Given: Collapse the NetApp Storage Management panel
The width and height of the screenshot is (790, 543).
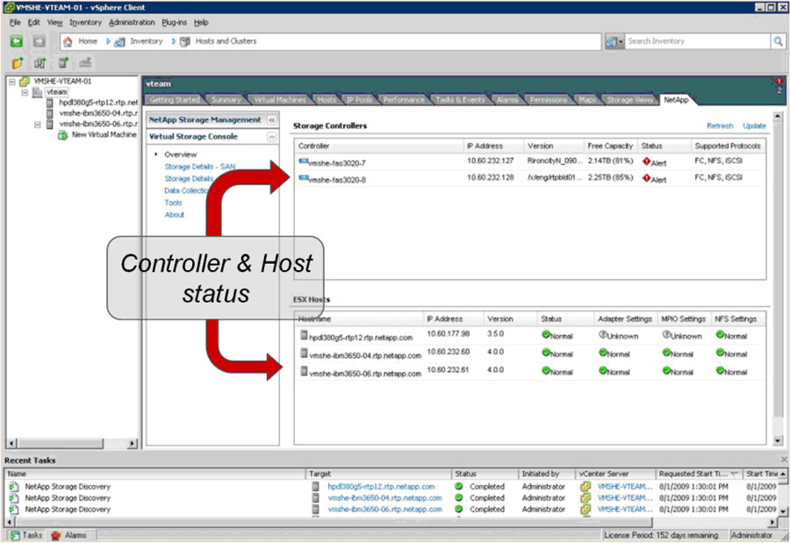Looking at the screenshot, I should [x=271, y=120].
